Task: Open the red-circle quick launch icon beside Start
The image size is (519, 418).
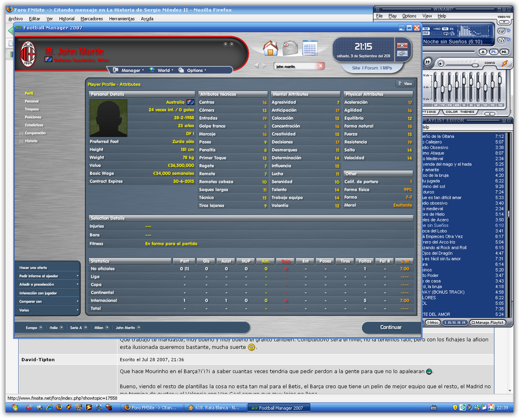Action: tap(29, 407)
